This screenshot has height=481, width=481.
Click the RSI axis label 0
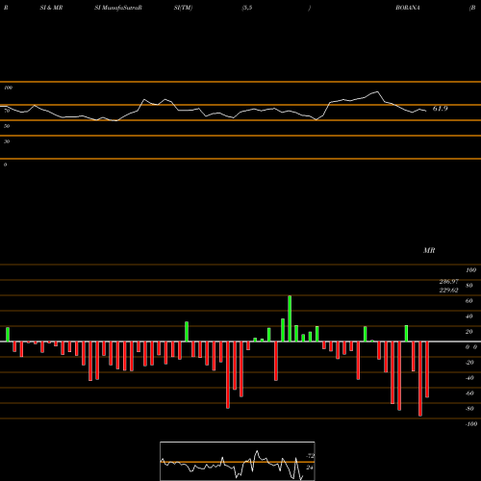pos(5,165)
